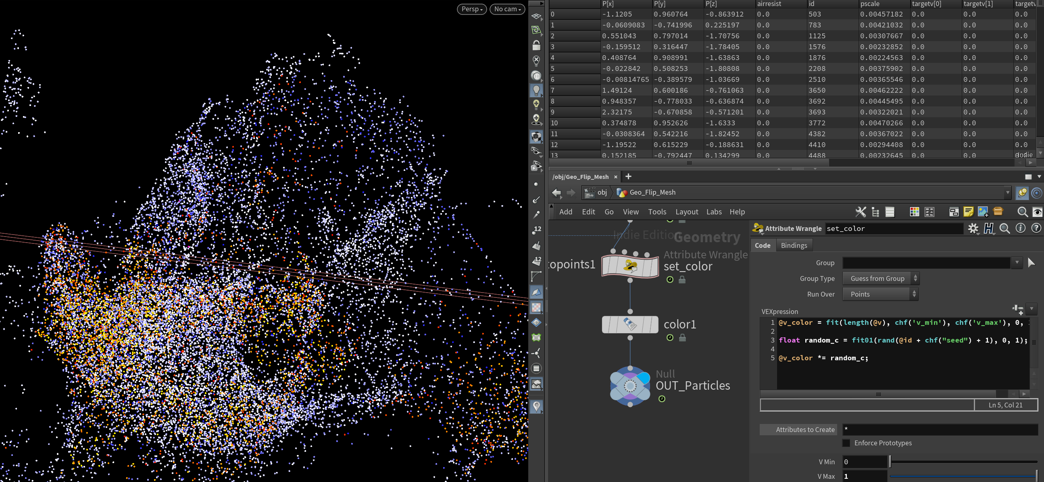This screenshot has width=1044, height=482.
Task: Open the Go menu
Action: point(609,212)
